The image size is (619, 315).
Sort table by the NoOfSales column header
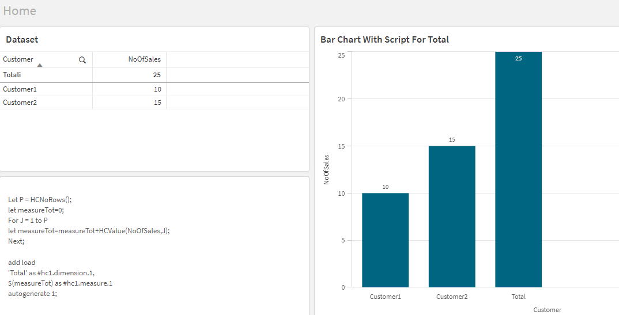pos(144,59)
